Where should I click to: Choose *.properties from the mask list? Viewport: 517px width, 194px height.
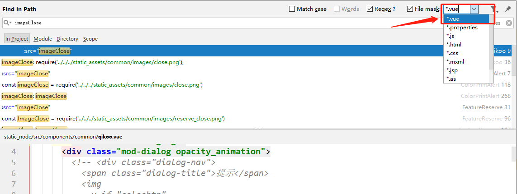point(466,28)
